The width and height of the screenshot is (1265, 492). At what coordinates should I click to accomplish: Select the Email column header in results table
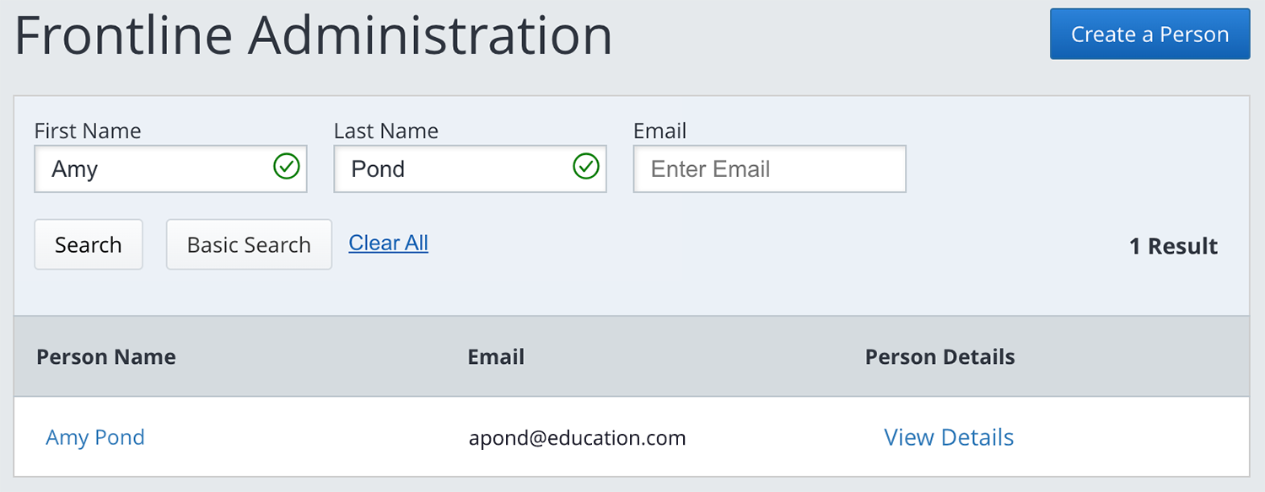tap(496, 356)
